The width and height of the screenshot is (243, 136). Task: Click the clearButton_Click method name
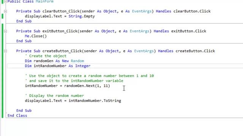(x=61, y=11)
